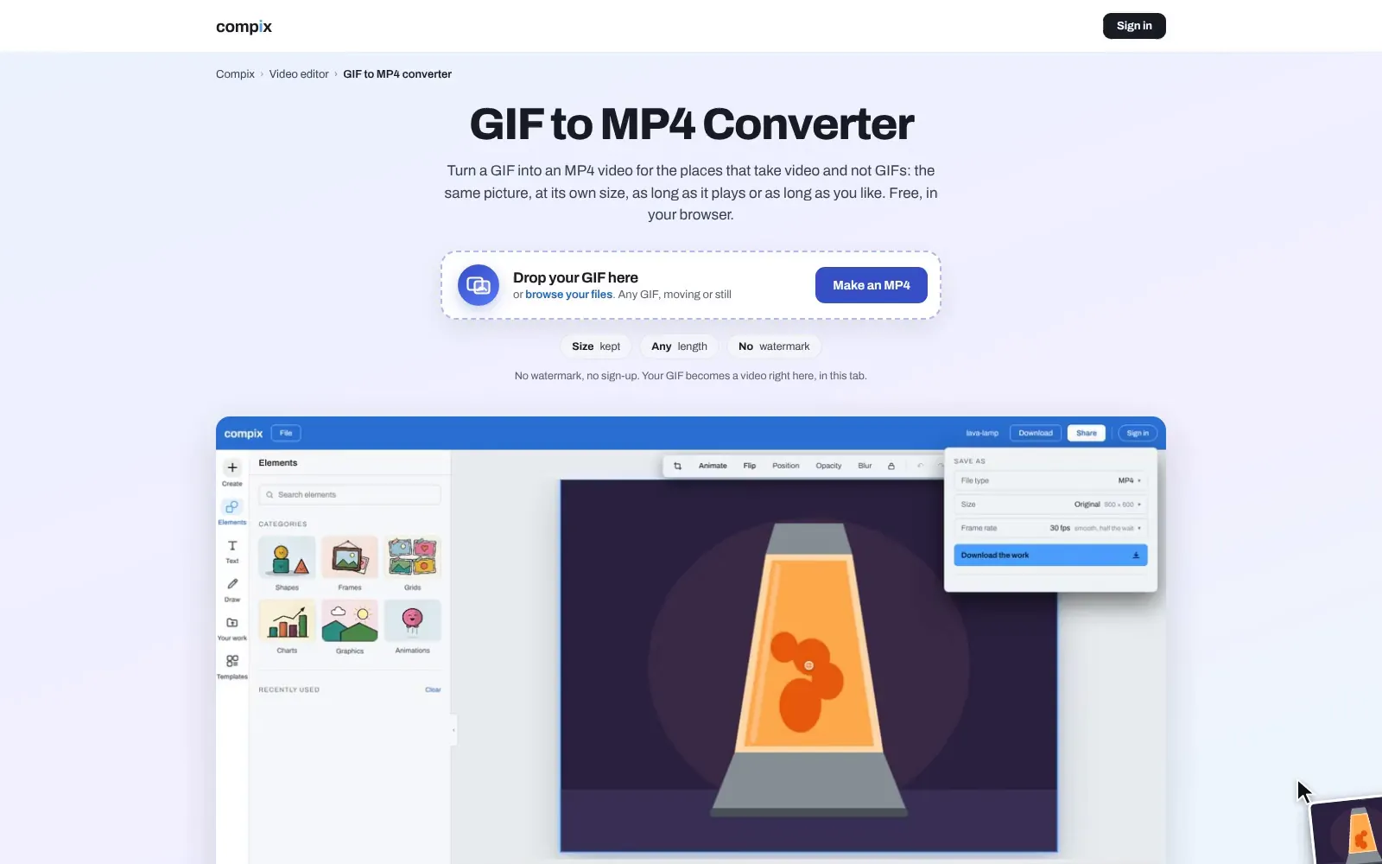Open the File menu in the editor preview
Screen dimensions: 1382x864
coord(286,433)
